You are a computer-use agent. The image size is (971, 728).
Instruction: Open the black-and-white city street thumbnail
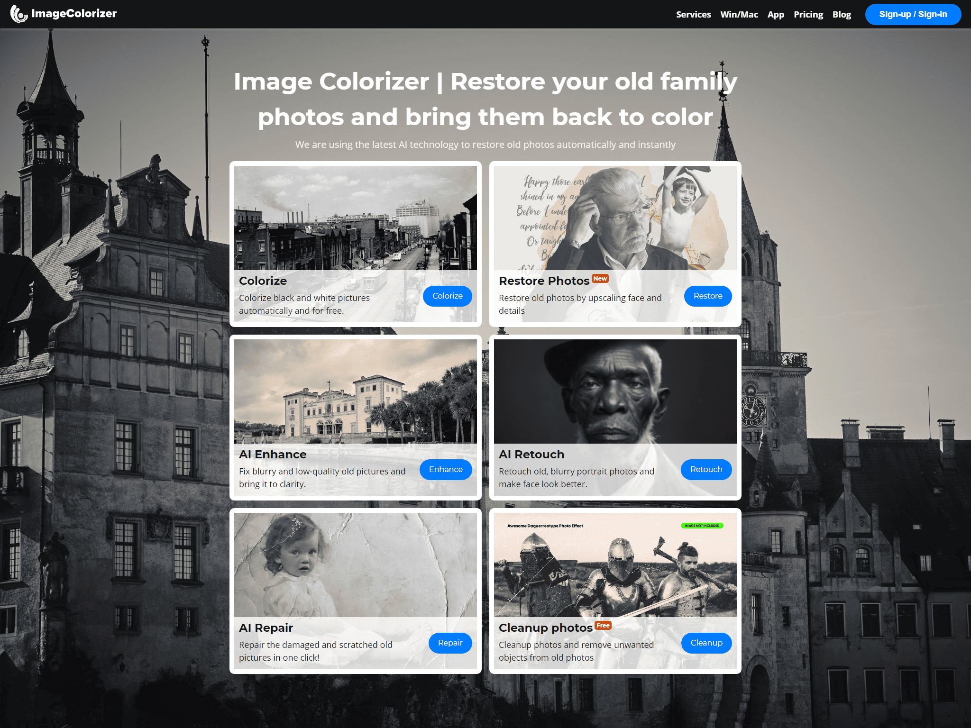coord(356,218)
